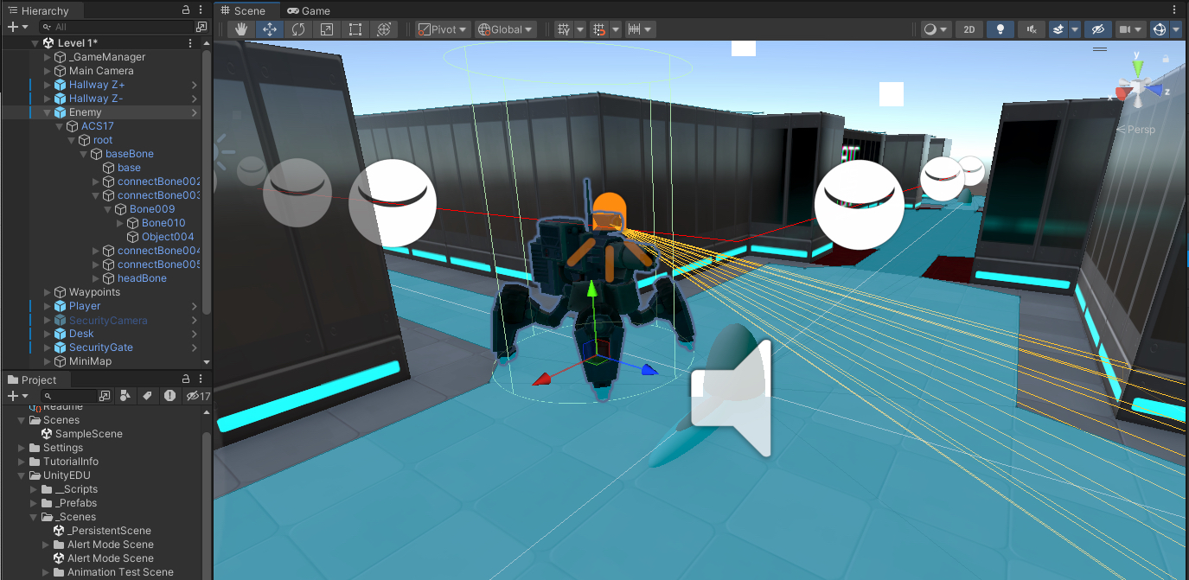Click the plus button in the Project panel

click(x=12, y=395)
